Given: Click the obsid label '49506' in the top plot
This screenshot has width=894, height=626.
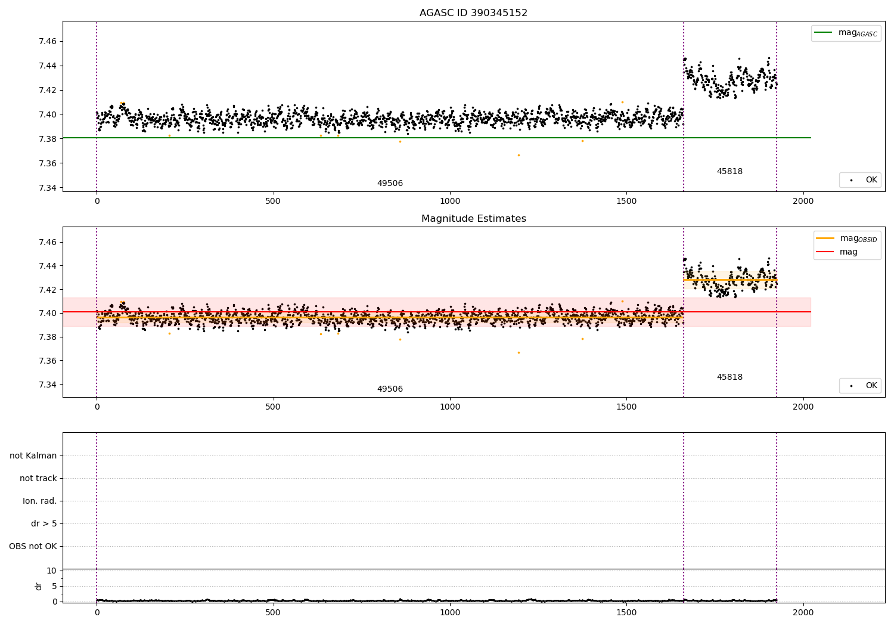Looking at the screenshot, I should 390,183.
